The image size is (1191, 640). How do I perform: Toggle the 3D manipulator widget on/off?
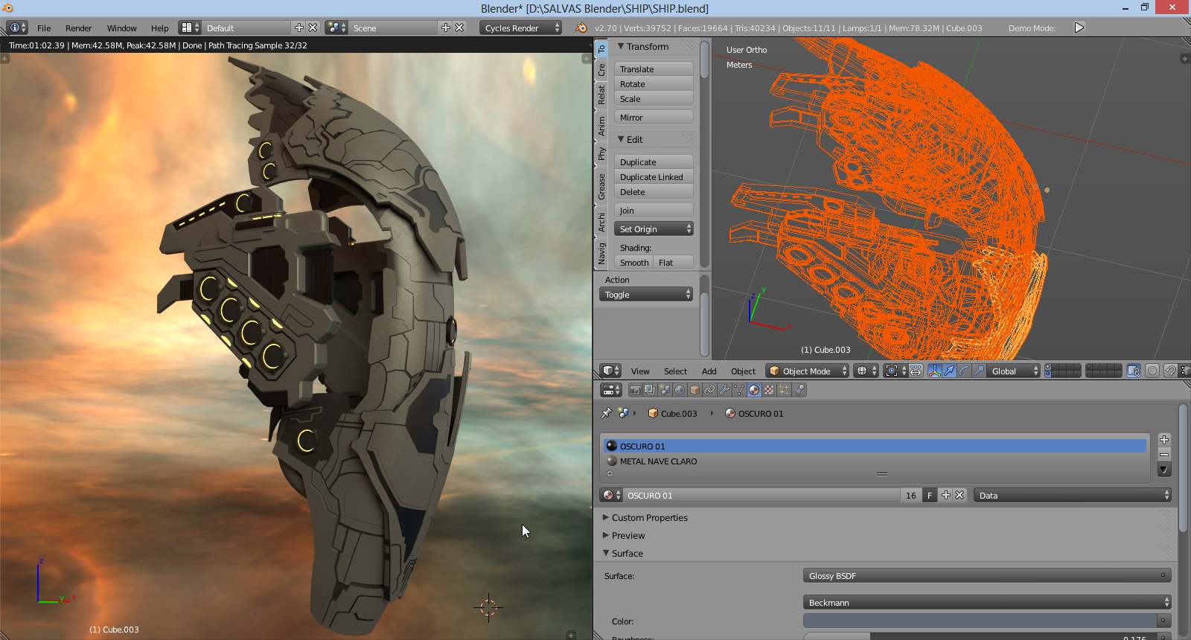point(935,371)
